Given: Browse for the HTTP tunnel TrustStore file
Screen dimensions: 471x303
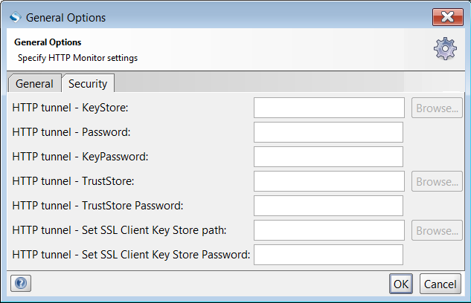Looking at the screenshot, I should coord(437,181).
